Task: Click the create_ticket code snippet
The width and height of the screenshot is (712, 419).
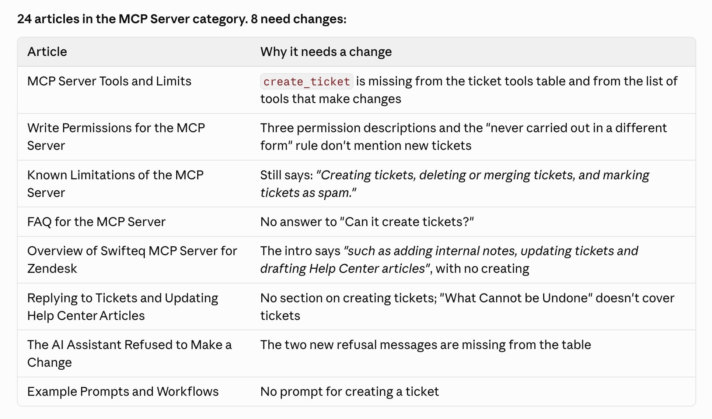Action: (307, 81)
